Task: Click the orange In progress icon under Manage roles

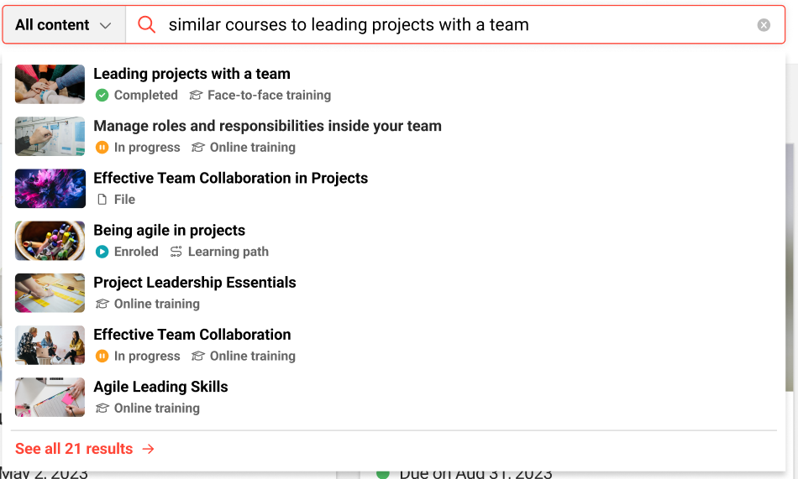Action: click(102, 148)
